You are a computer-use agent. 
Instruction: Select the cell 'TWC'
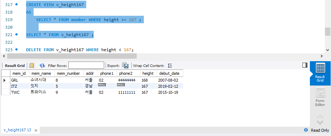pos(19,92)
